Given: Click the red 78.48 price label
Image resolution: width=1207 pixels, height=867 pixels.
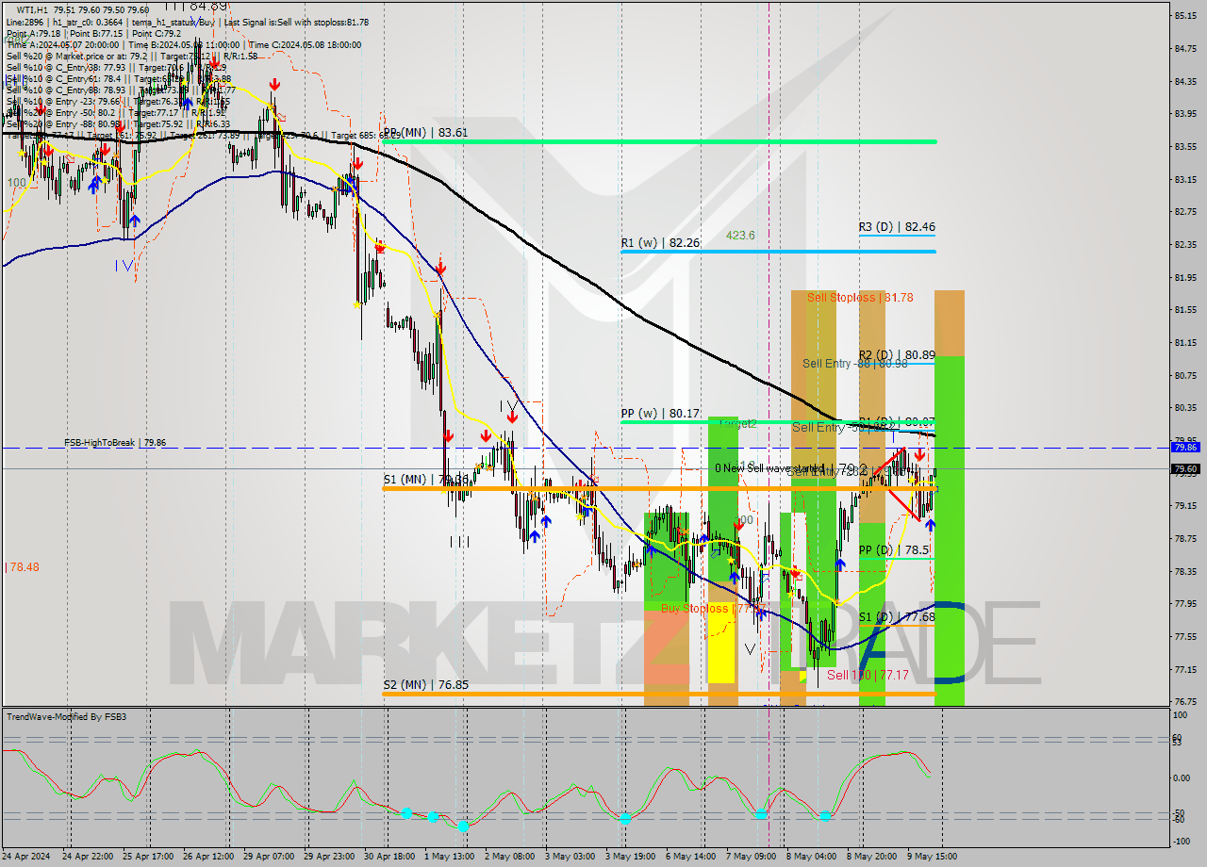Looking at the screenshot, I should point(23,567).
